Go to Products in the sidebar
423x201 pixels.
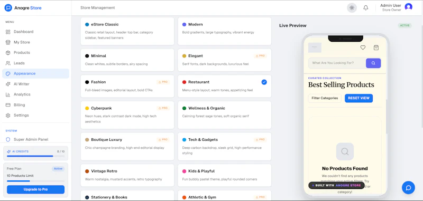35,53
